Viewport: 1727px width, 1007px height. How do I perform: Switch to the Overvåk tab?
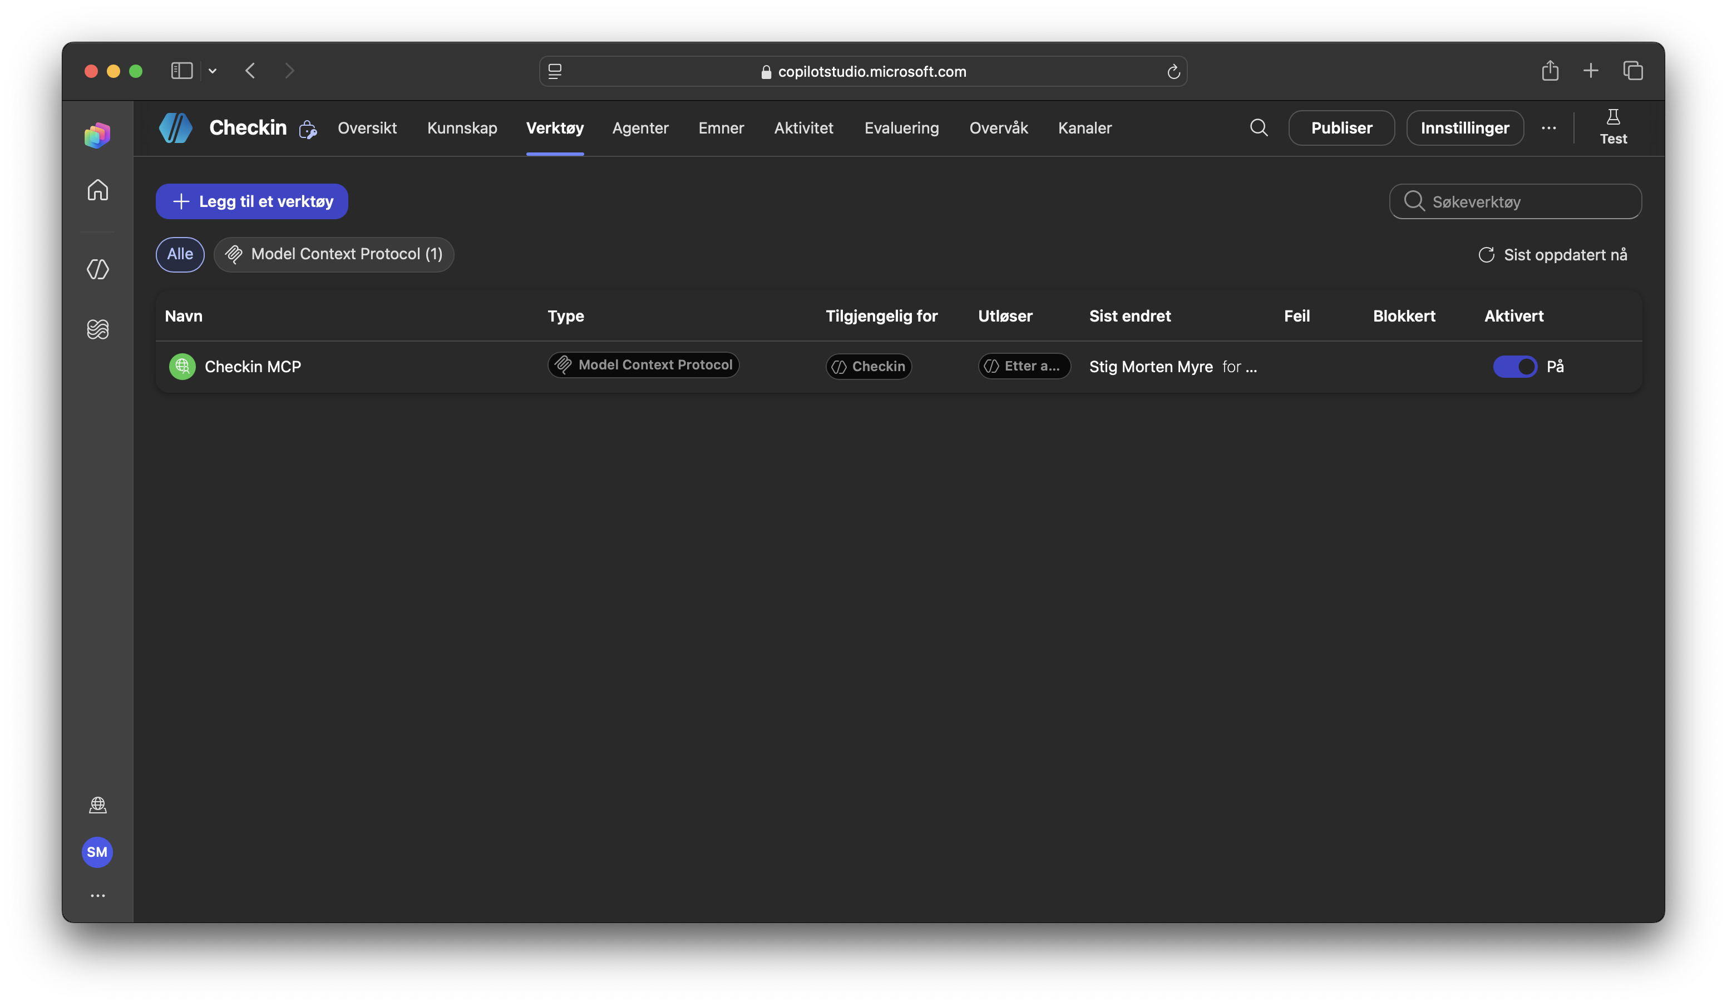click(999, 127)
